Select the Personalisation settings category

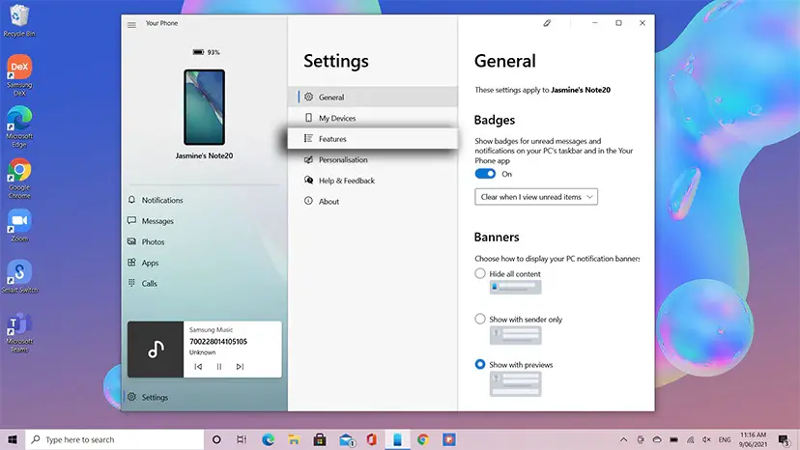372,159
